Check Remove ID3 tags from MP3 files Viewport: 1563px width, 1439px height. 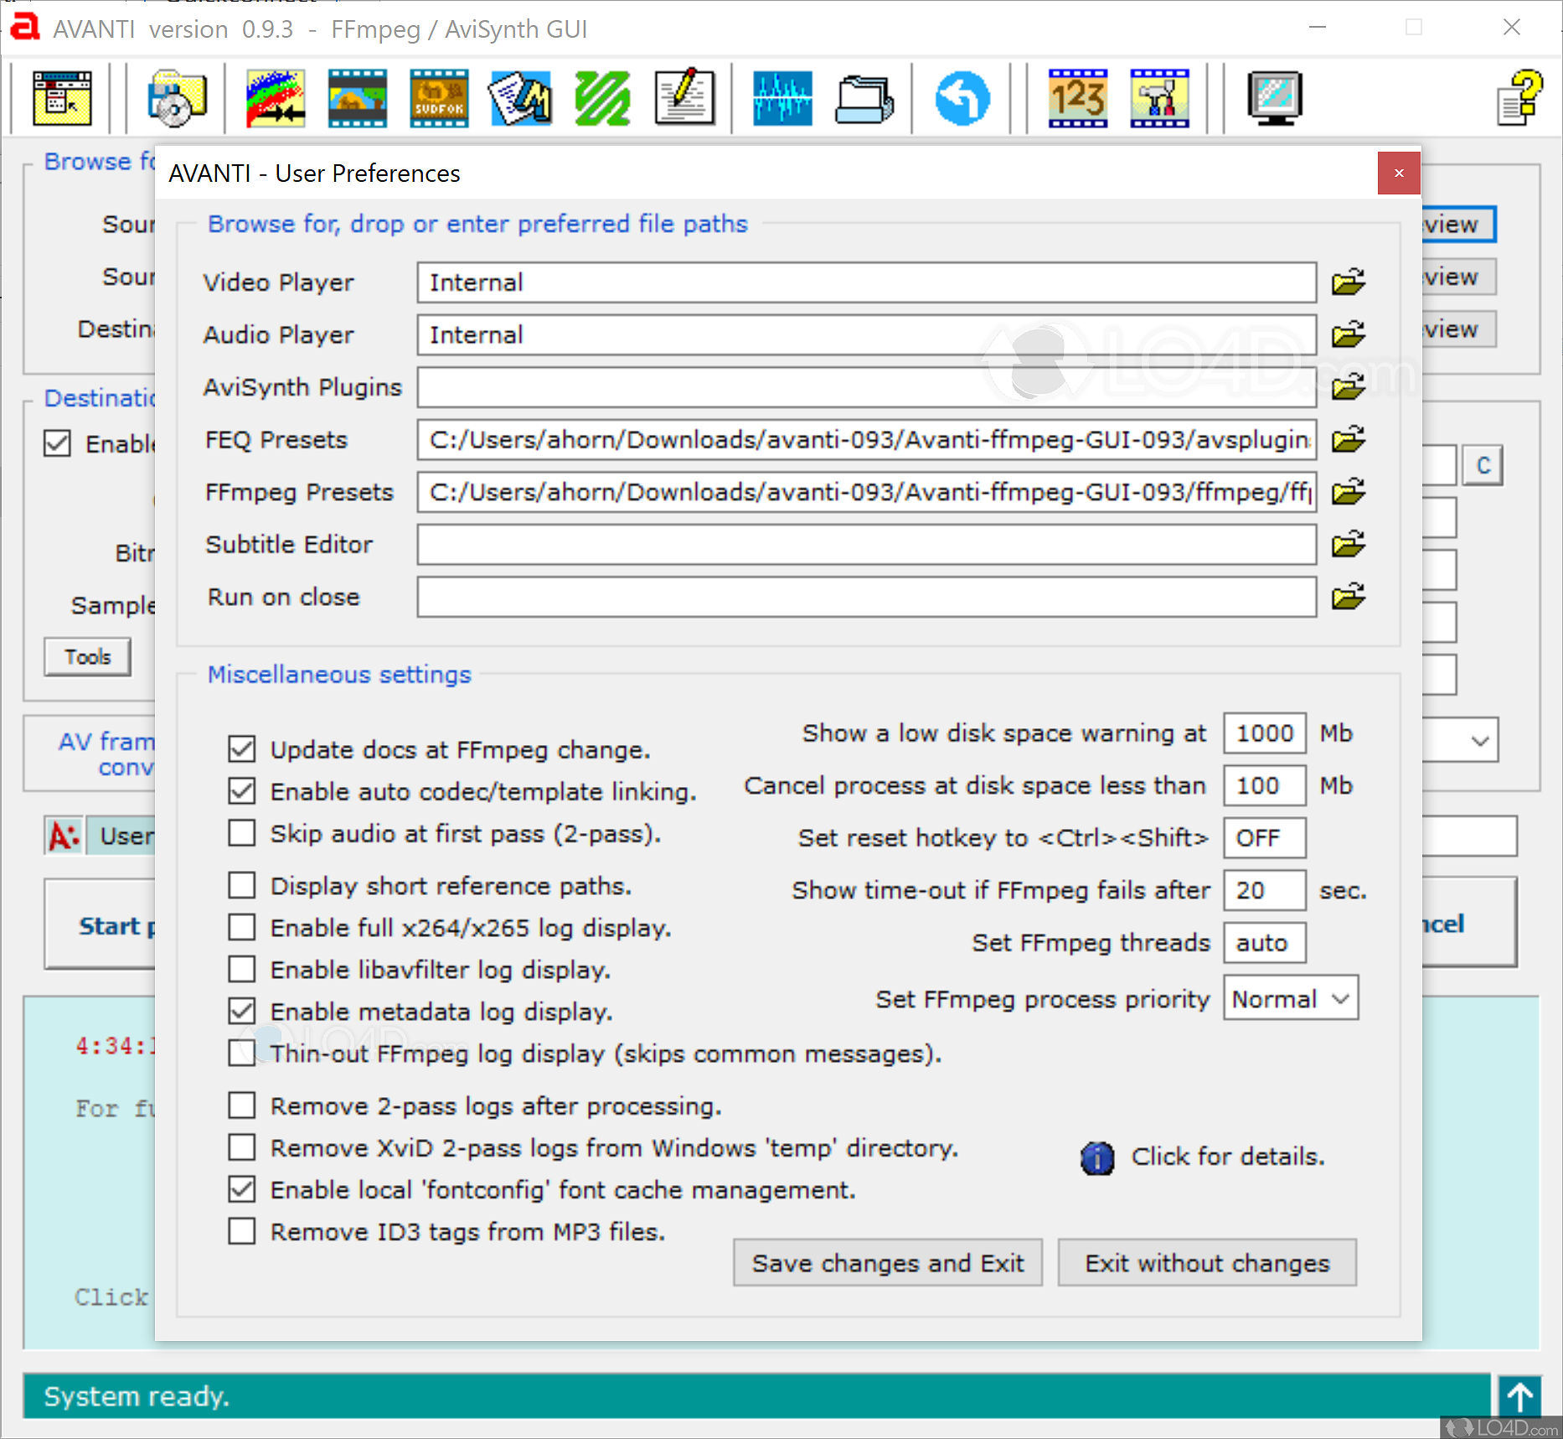242,1231
